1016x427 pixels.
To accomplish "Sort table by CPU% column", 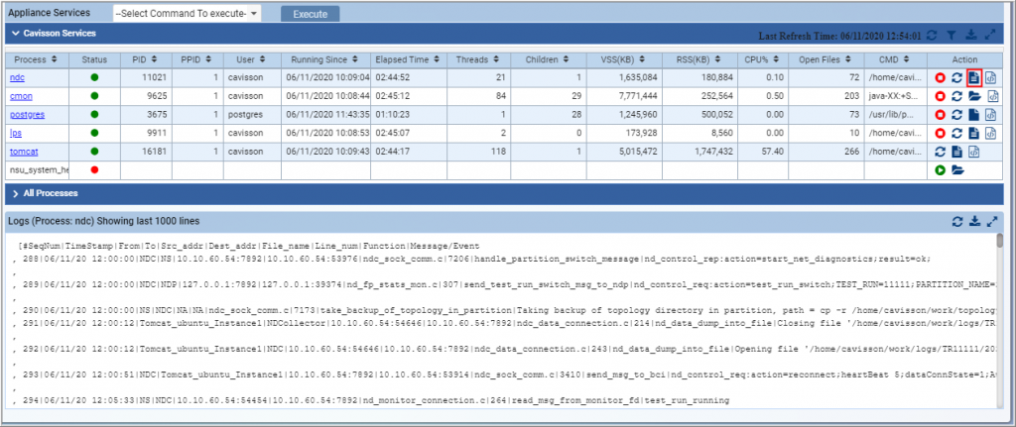I will click(x=765, y=59).
